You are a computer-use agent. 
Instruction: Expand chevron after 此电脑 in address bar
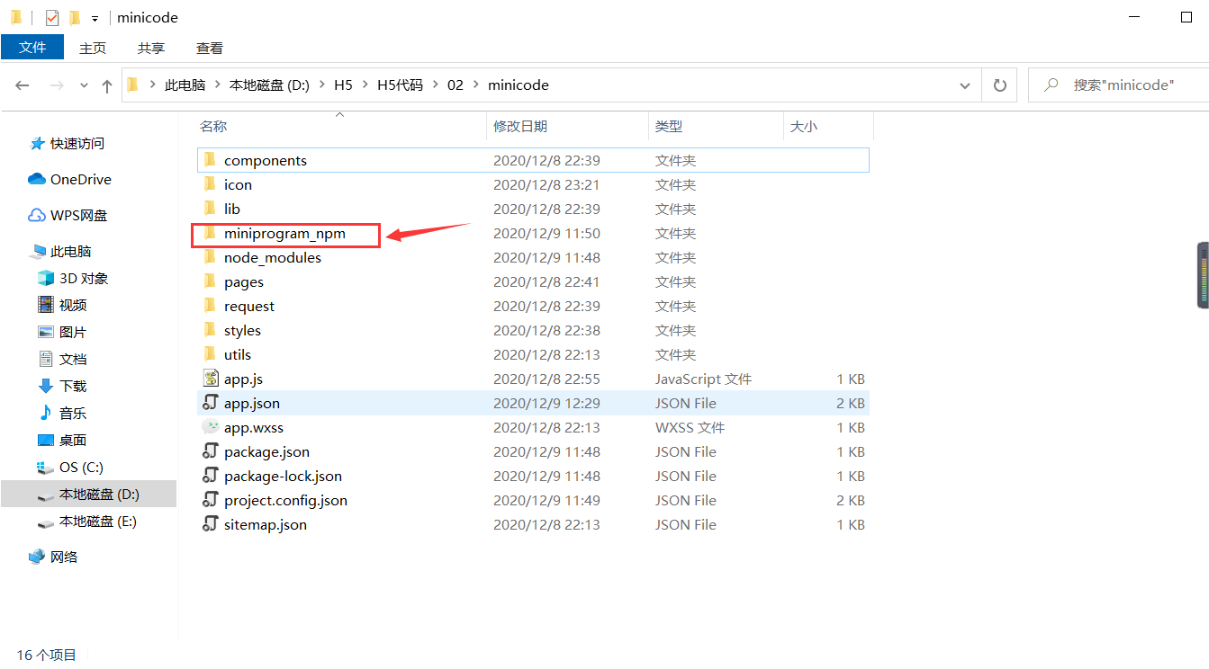pos(218,85)
